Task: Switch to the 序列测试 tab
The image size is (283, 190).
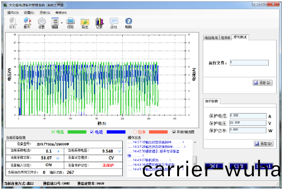Action: click(x=240, y=37)
